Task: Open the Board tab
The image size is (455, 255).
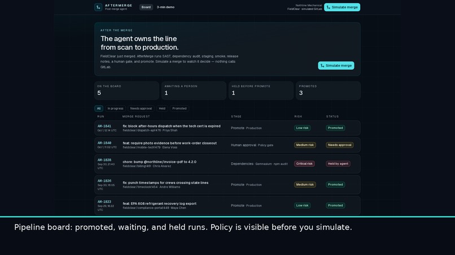Action: pyautogui.click(x=146, y=7)
